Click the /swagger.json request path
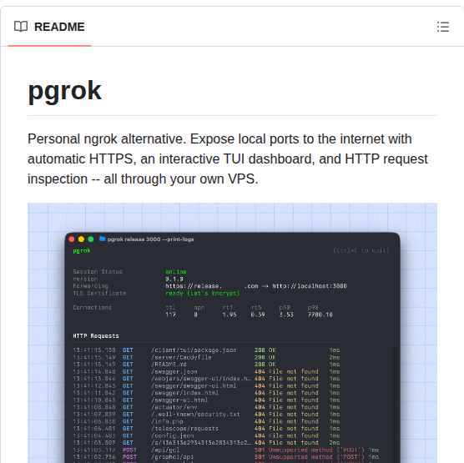 coord(174,371)
